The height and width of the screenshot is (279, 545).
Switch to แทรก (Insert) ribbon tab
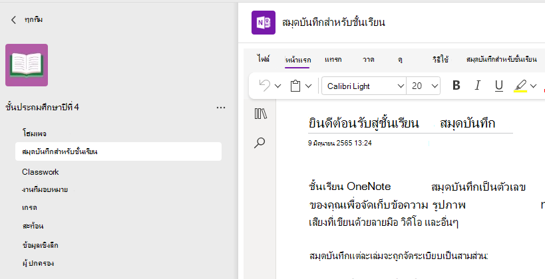tap(333, 59)
